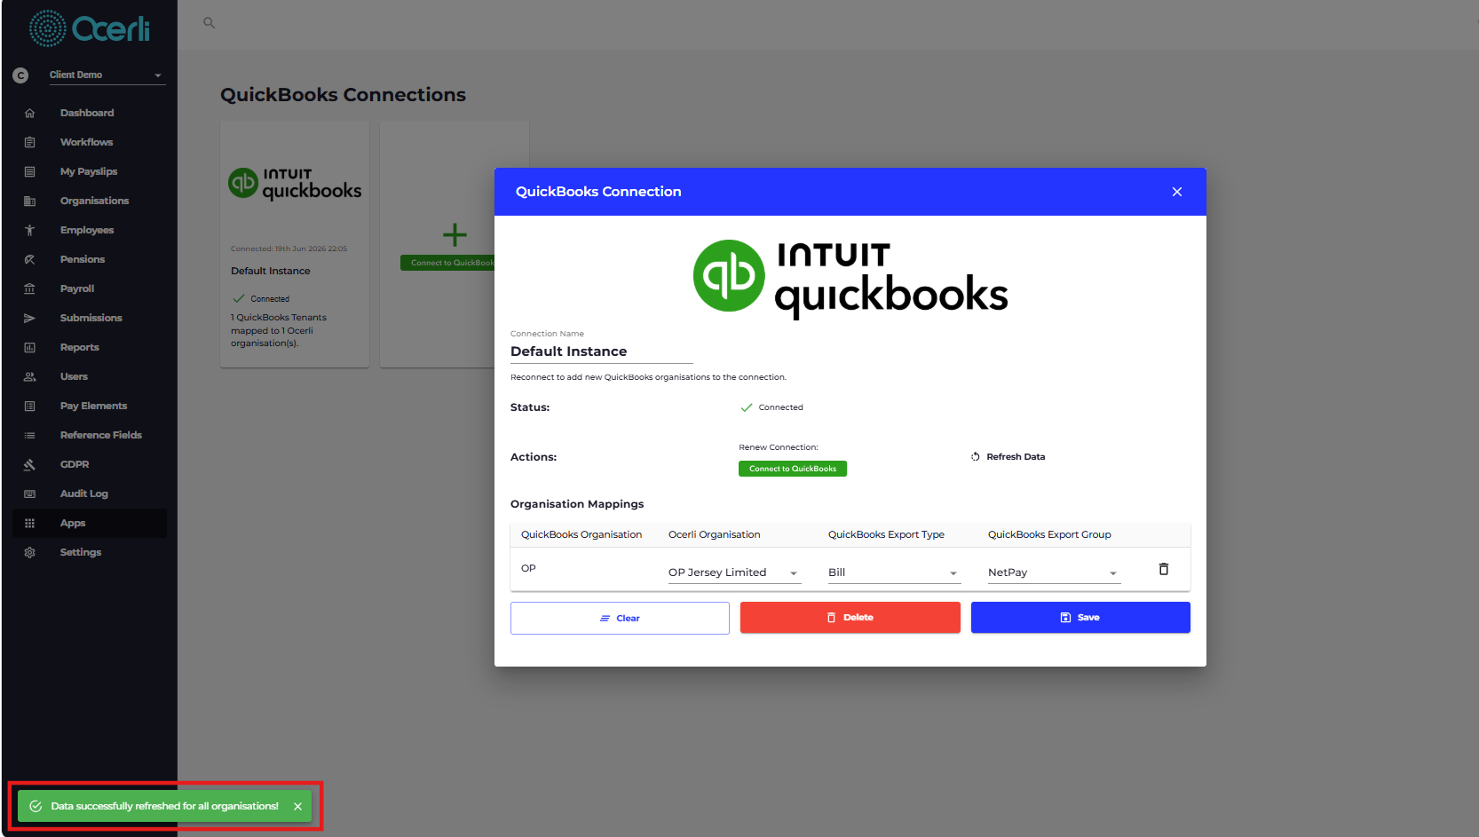This screenshot has width=1479, height=837.
Task: Click background card's Connect to QuickBooks button
Action: [447, 263]
